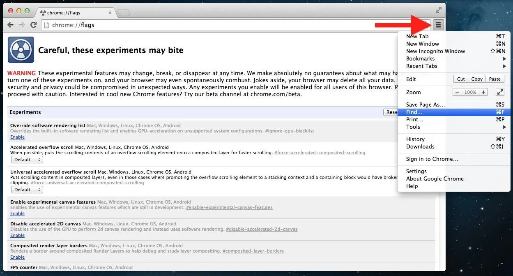Increase zoom with the plus button

click(483, 92)
